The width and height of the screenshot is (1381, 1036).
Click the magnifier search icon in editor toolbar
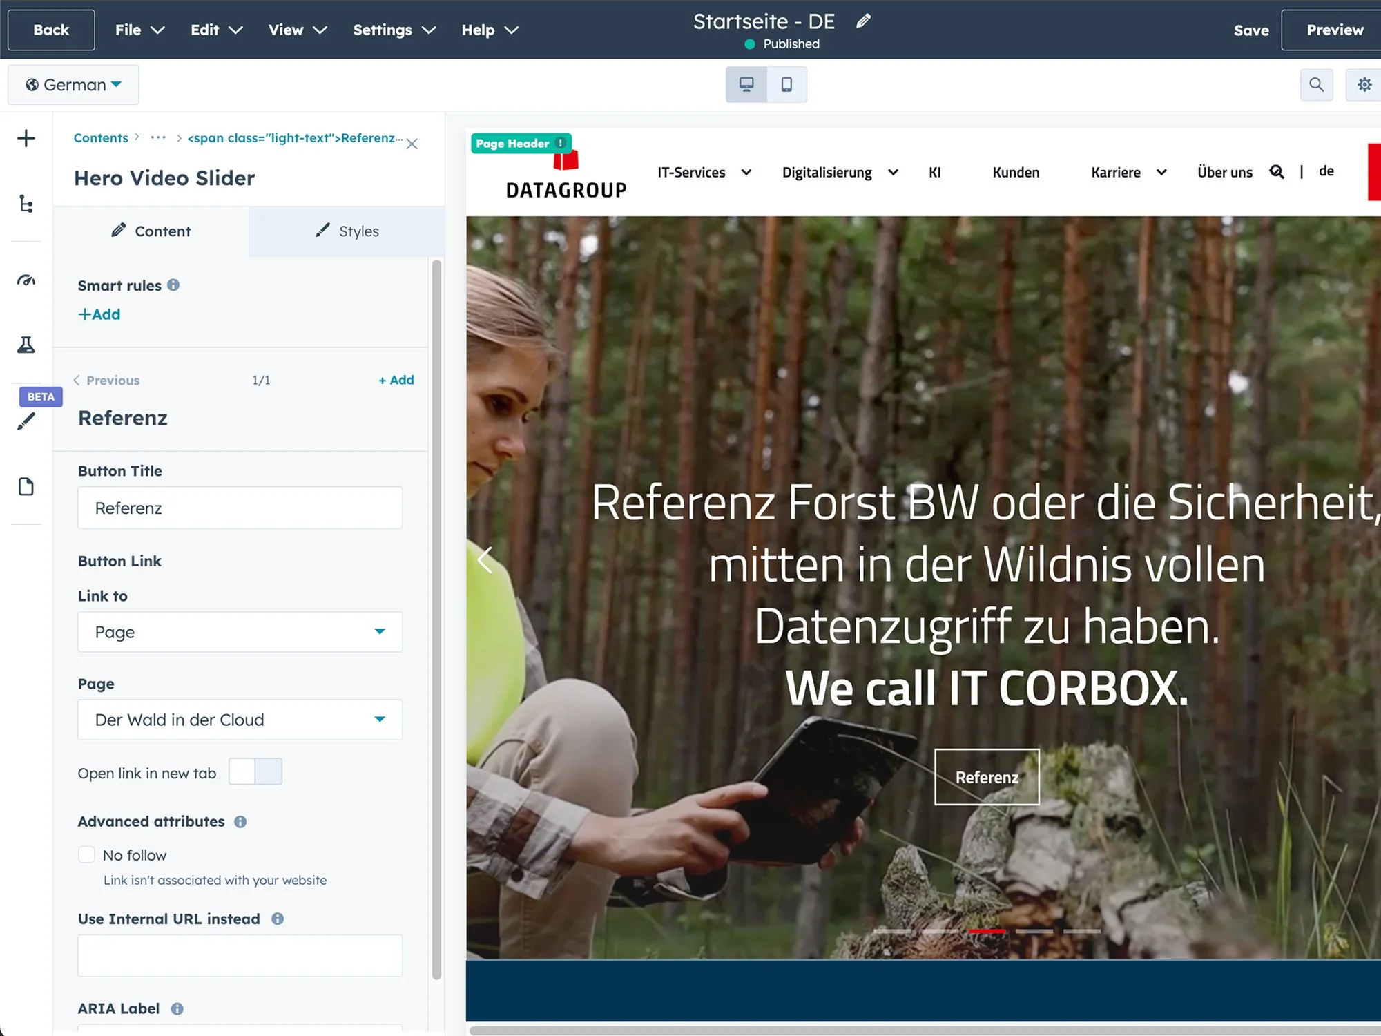point(1316,84)
